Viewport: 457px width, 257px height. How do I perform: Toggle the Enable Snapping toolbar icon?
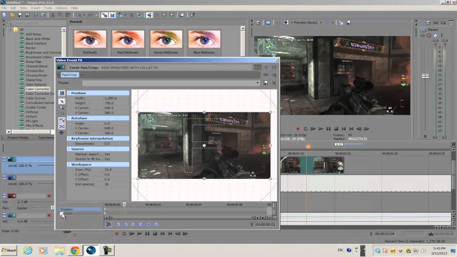[x=105, y=15]
